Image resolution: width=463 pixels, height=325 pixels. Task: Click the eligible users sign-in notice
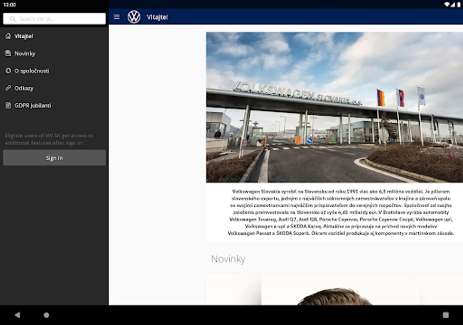(49, 139)
